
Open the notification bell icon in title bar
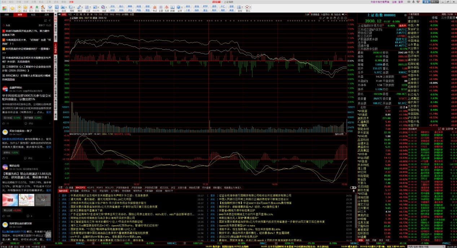click(x=413, y=2)
